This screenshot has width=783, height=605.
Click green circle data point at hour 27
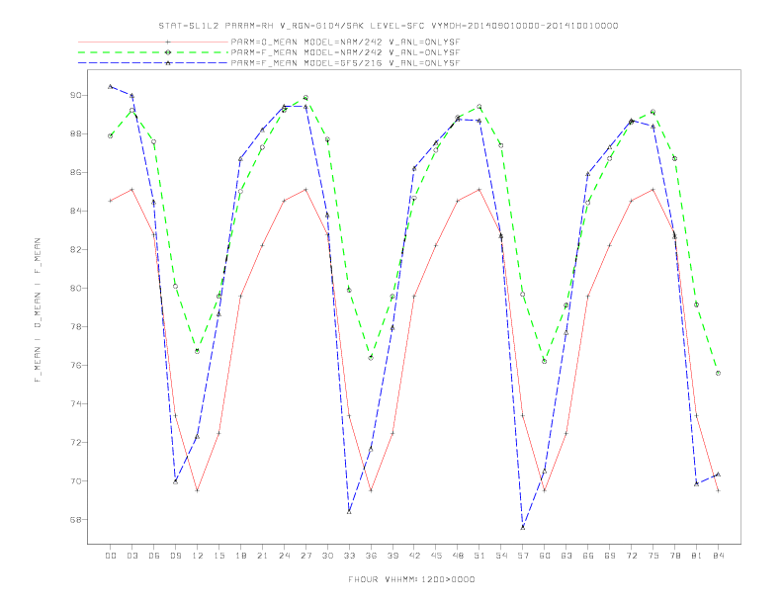tap(305, 97)
